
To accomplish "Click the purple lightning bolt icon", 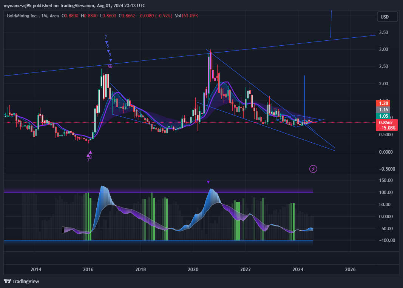I will tap(313, 169).
